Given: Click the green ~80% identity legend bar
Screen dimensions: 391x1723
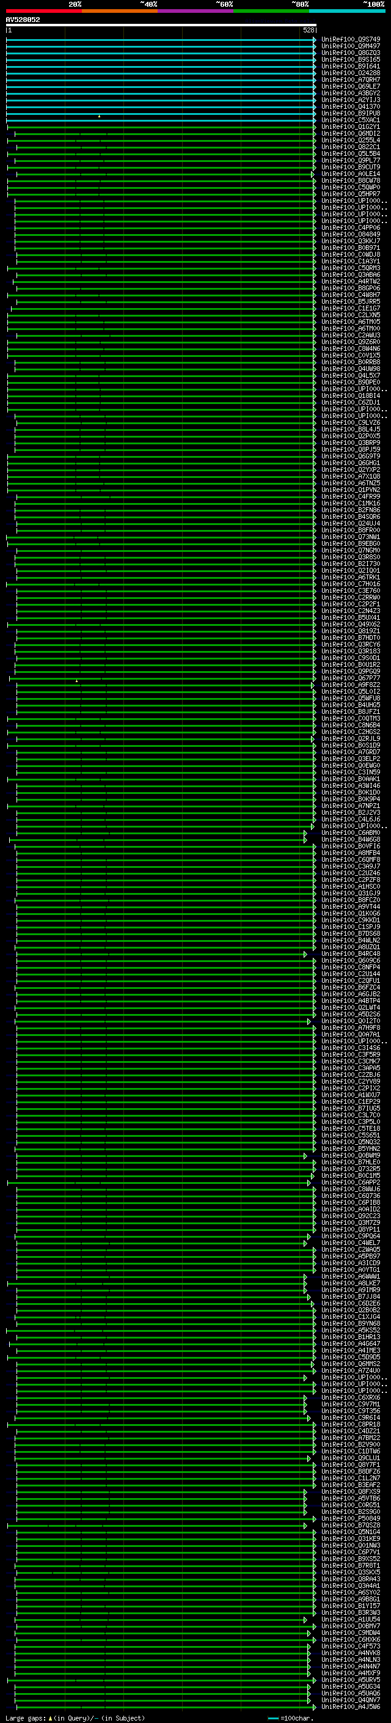Looking at the screenshot, I should tap(271, 11).
